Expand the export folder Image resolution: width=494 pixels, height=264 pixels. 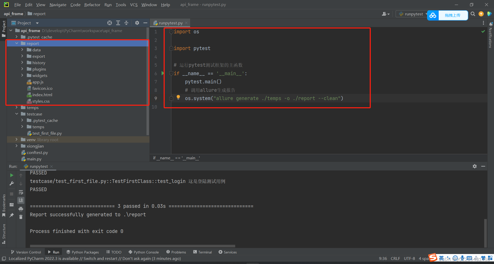tap(22, 56)
